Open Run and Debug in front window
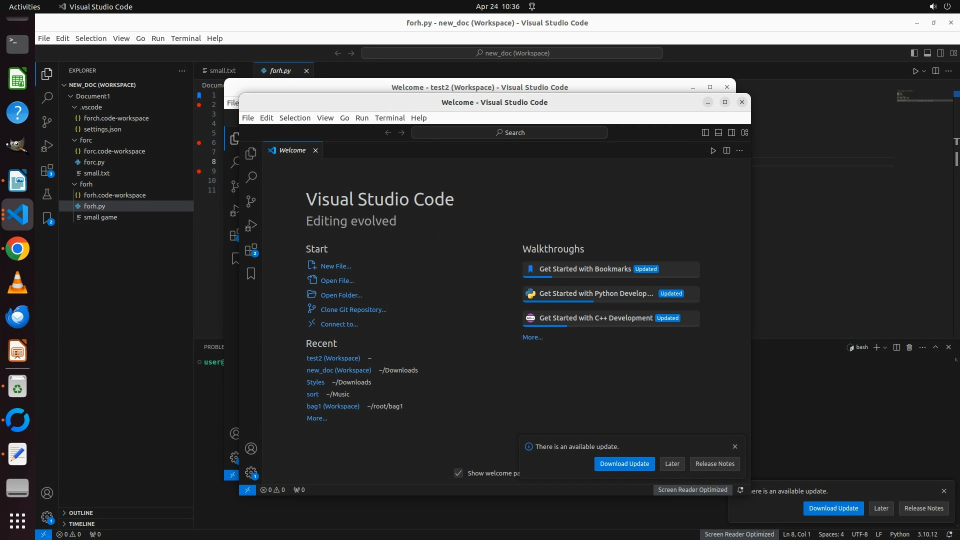 [251, 225]
